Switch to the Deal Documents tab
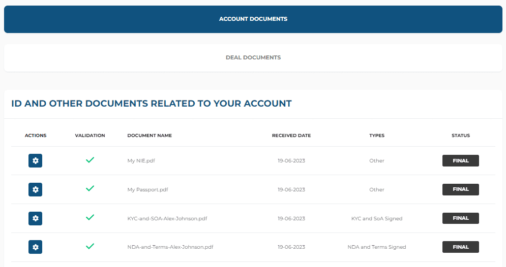Viewport: 506px width, 267px height. coord(253,58)
